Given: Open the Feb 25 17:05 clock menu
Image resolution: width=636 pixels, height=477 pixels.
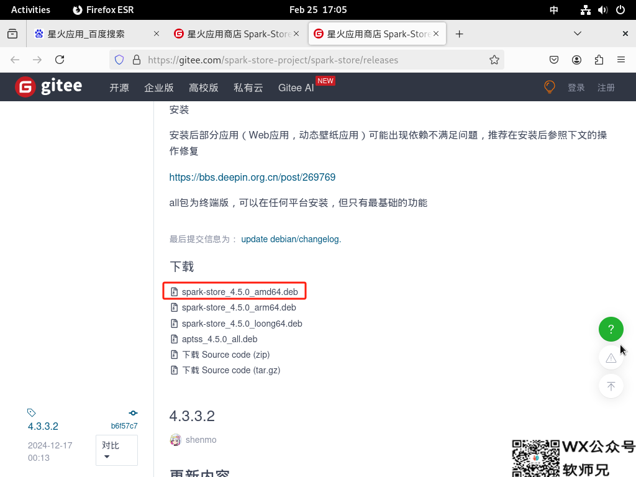Looking at the screenshot, I should [x=318, y=10].
